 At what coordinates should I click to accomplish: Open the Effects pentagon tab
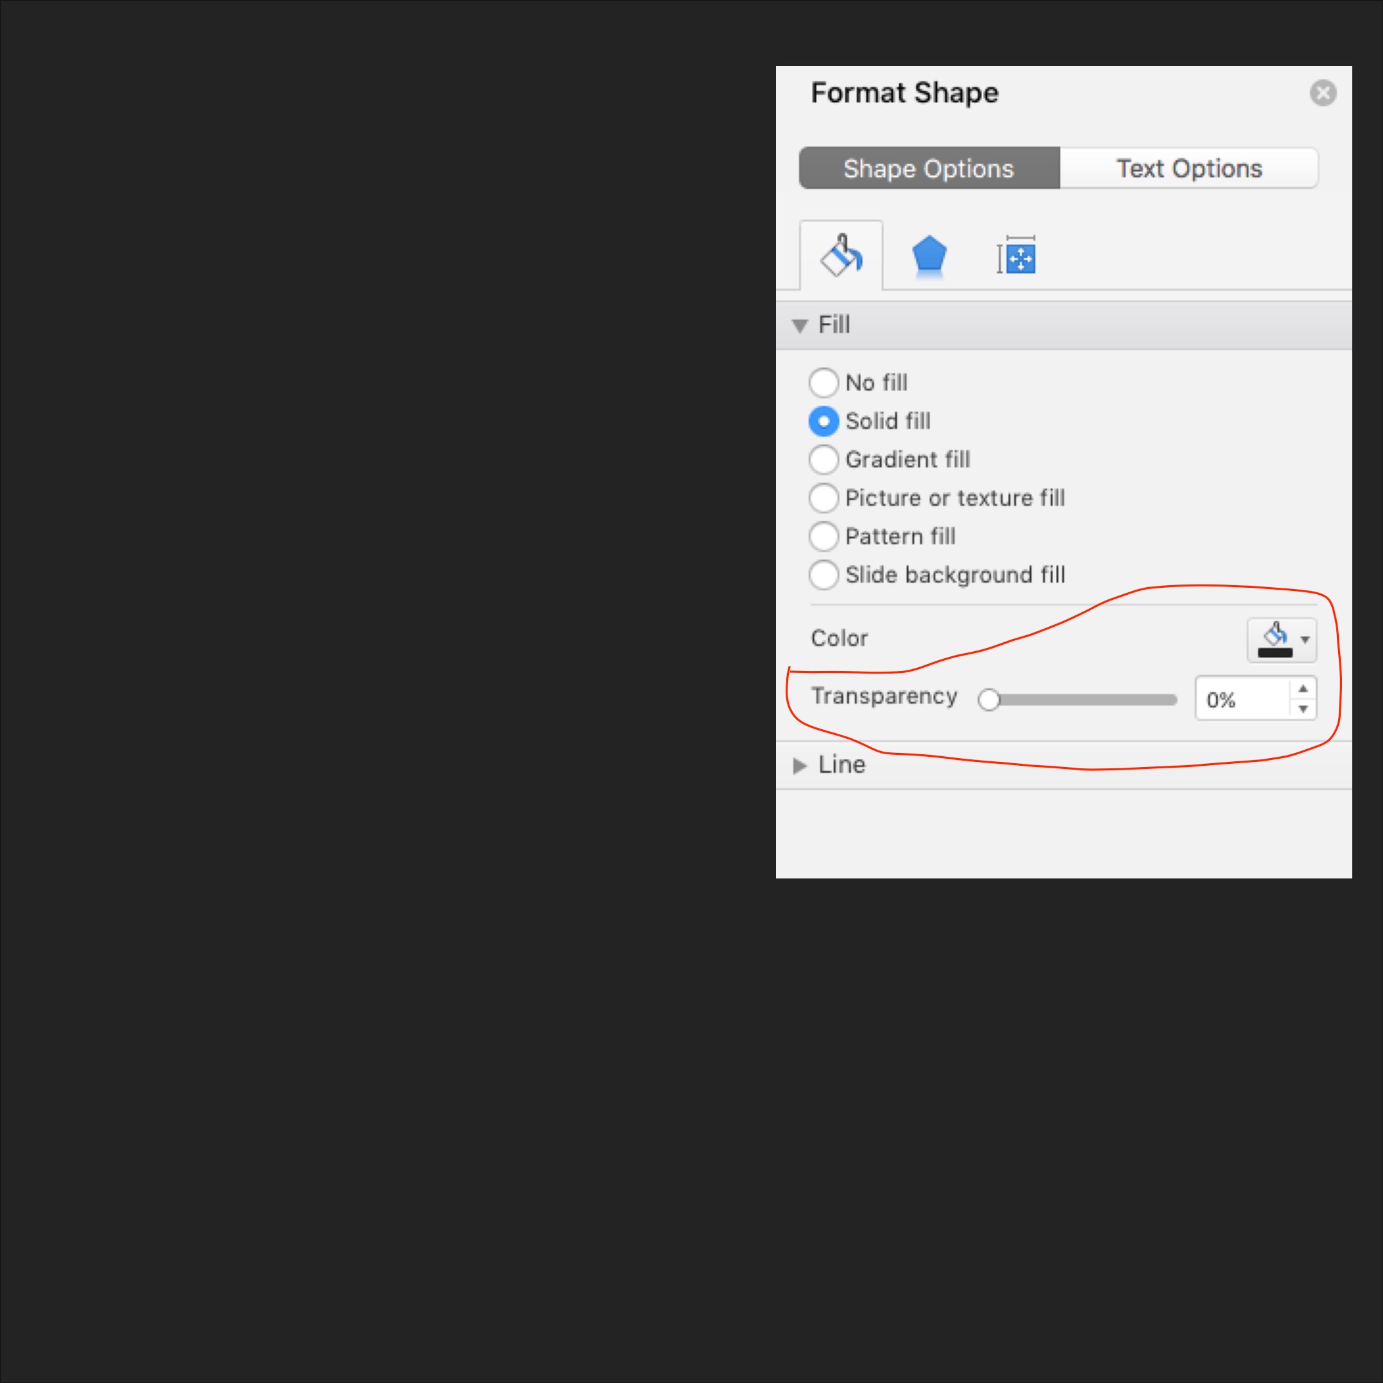tap(928, 255)
